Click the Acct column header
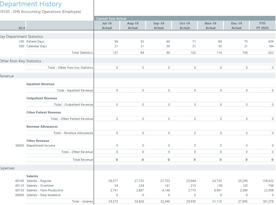The image size is (276, 205). click(x=22, y=28)
